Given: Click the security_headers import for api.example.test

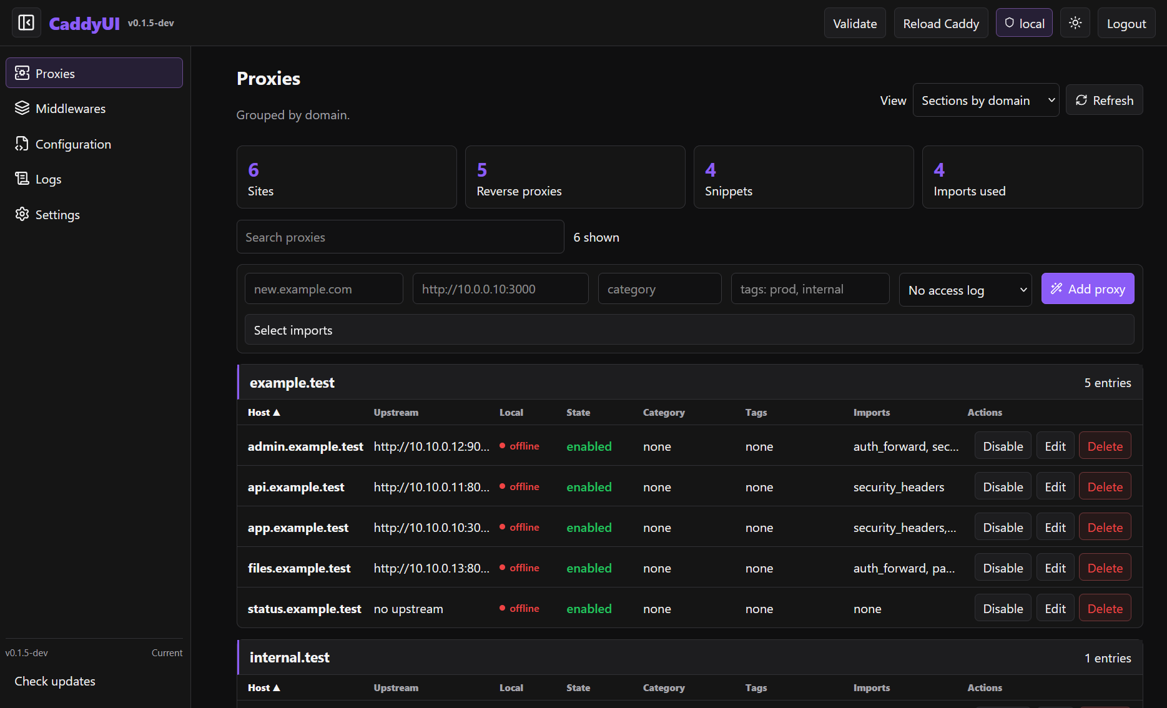Looking at the screenshot, I should click(899, 486).
